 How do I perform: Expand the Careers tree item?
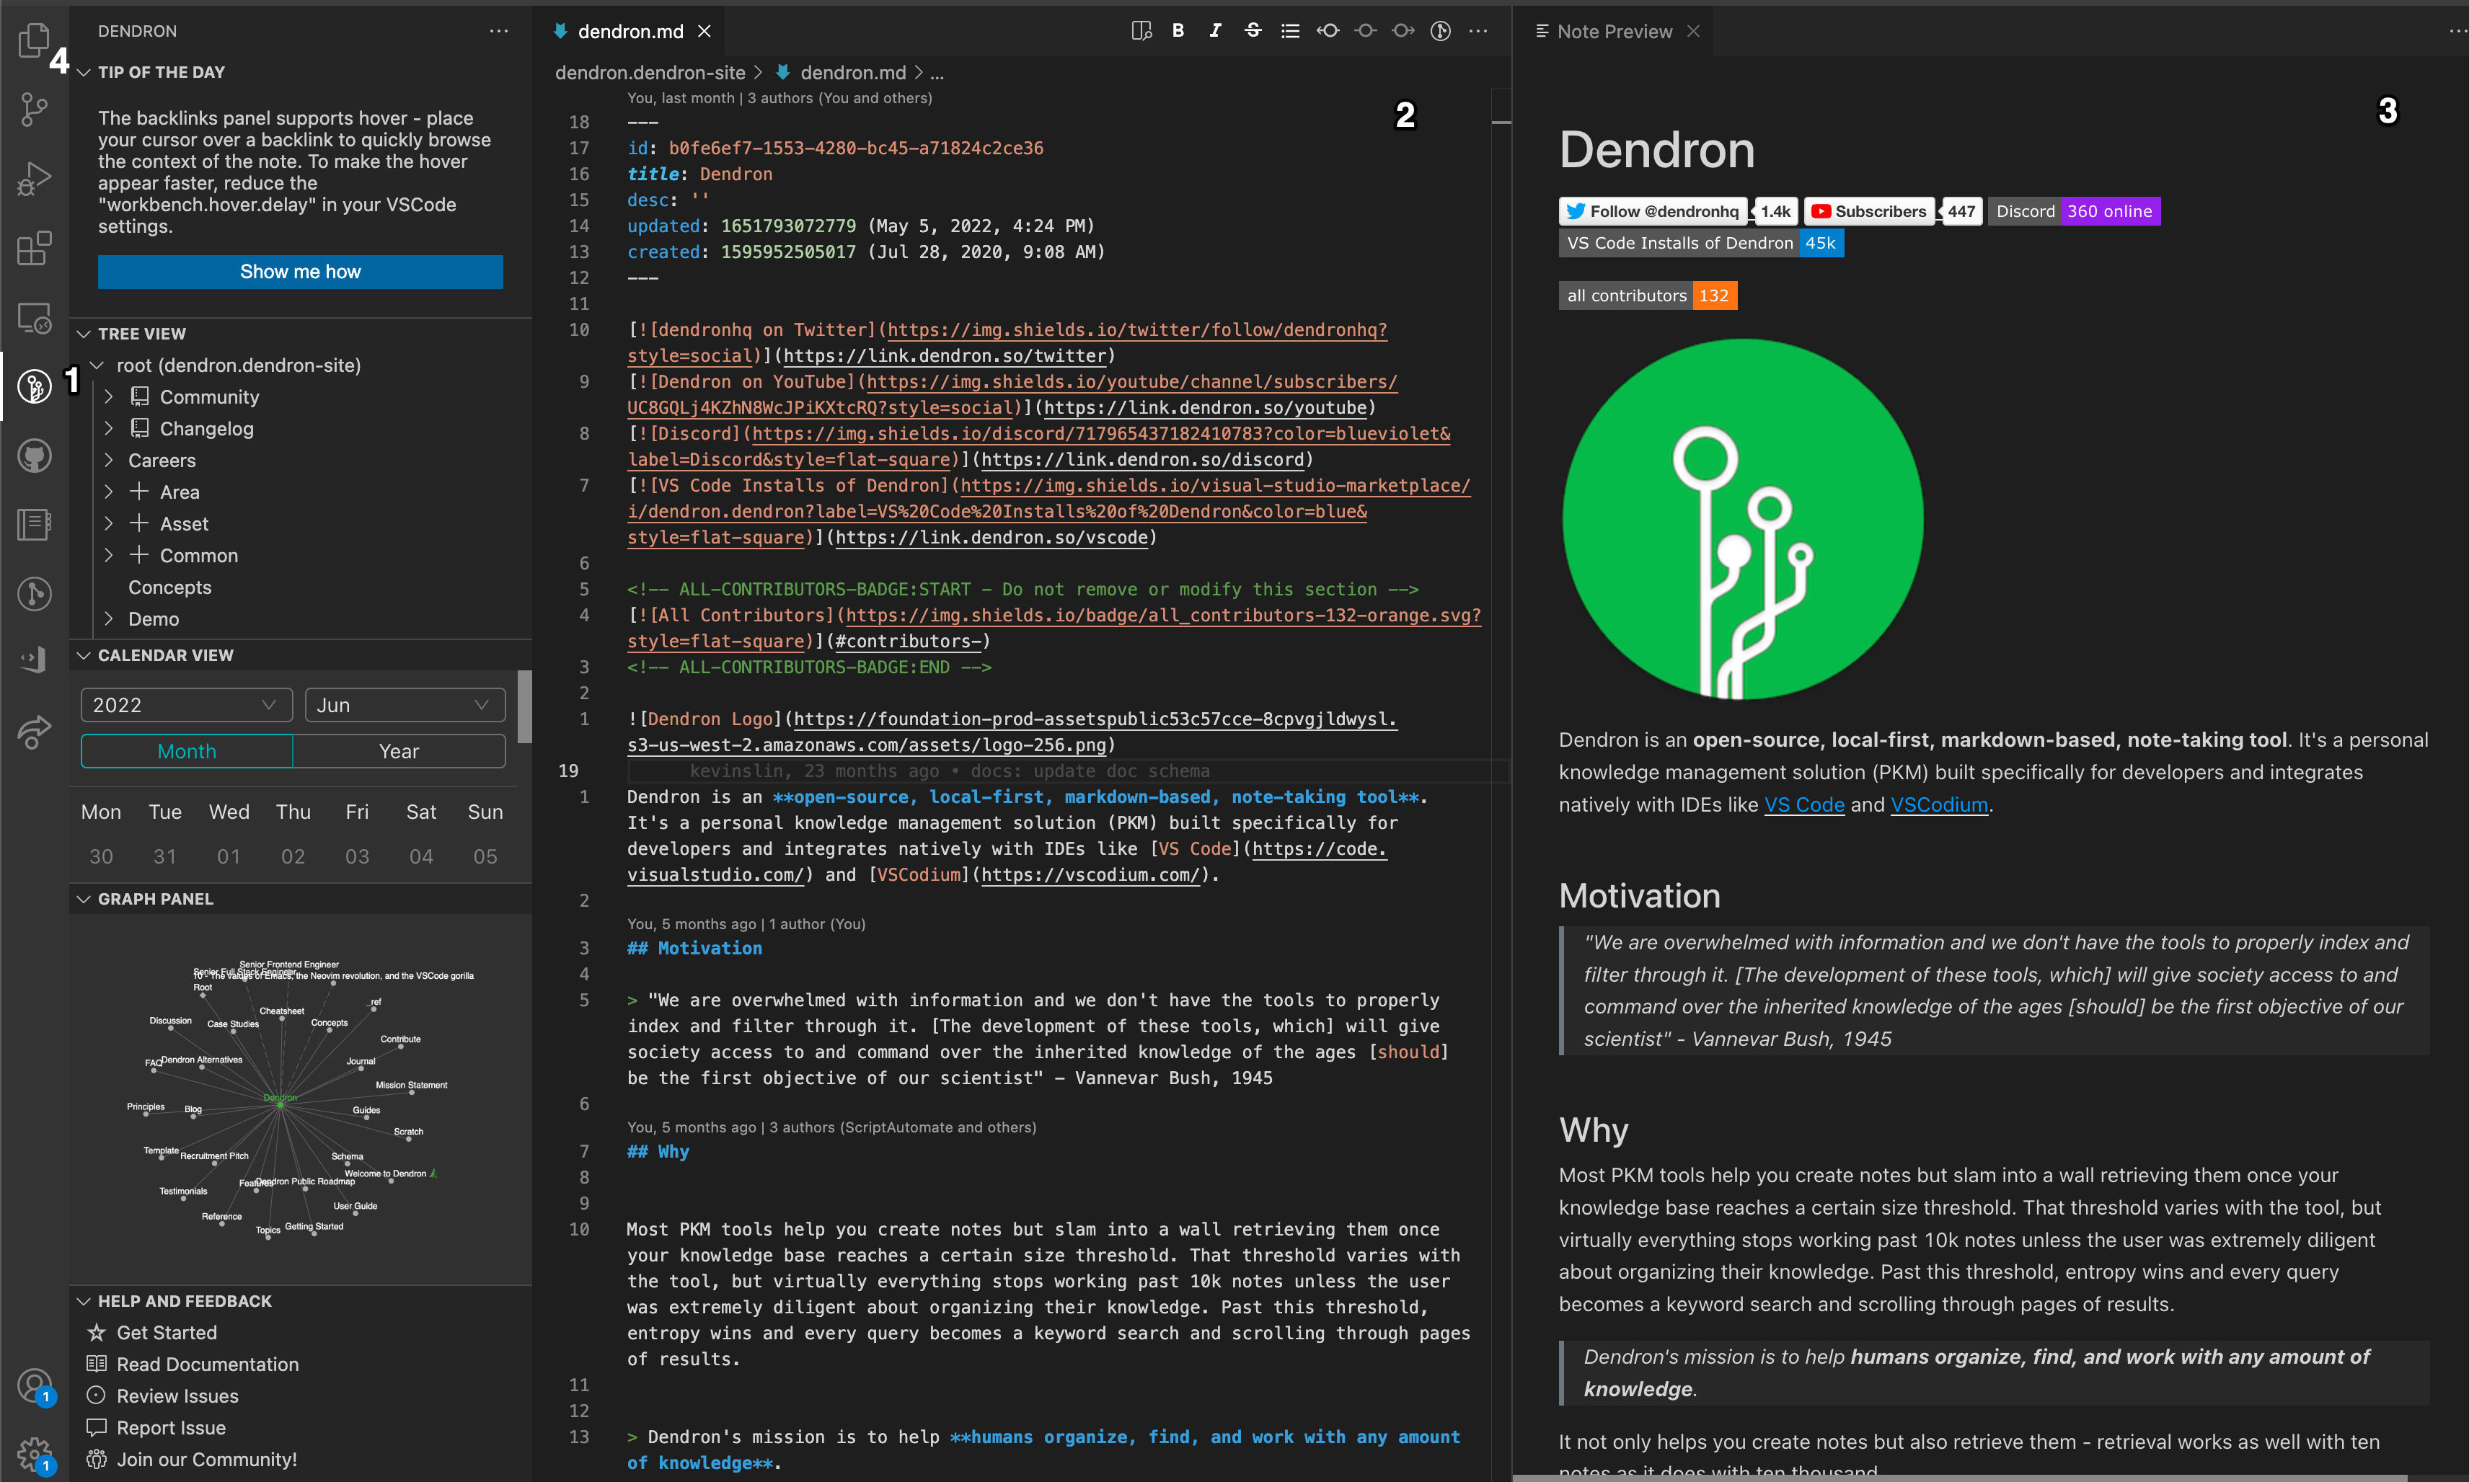tap(110, 460)
